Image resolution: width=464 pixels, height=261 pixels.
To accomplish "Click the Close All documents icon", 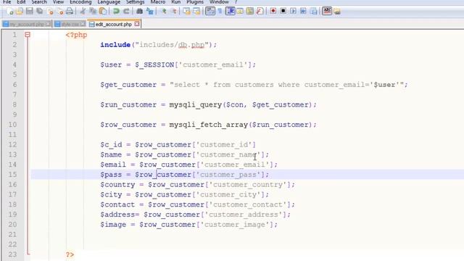I will pos(60,12).
